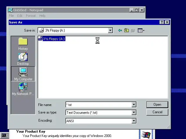This screenshot has width=186, height=139.
Task: Click the Notepad icon in title bar
Action: click(x=10, y=10)
